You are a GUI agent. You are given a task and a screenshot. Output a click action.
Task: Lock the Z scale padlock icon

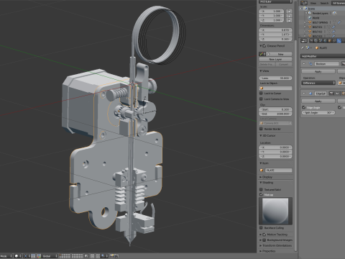coord(289,20)
